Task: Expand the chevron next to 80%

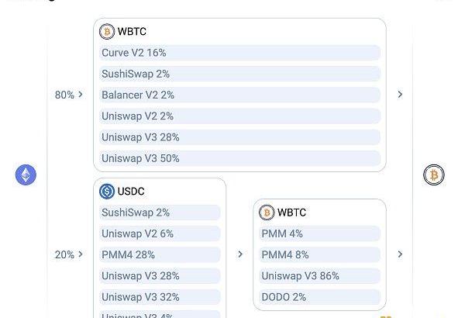Action: [81, 95]
